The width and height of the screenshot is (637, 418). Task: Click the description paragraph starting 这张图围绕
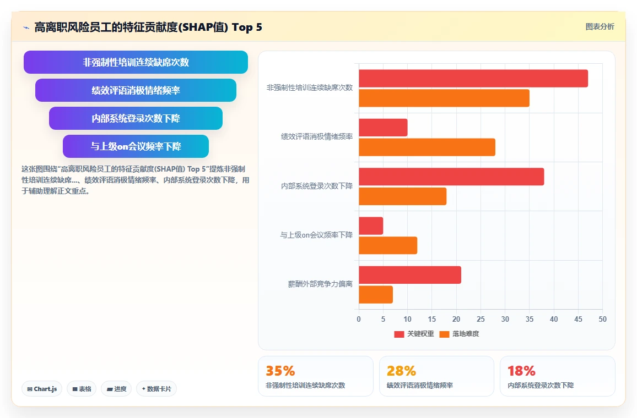136,180
